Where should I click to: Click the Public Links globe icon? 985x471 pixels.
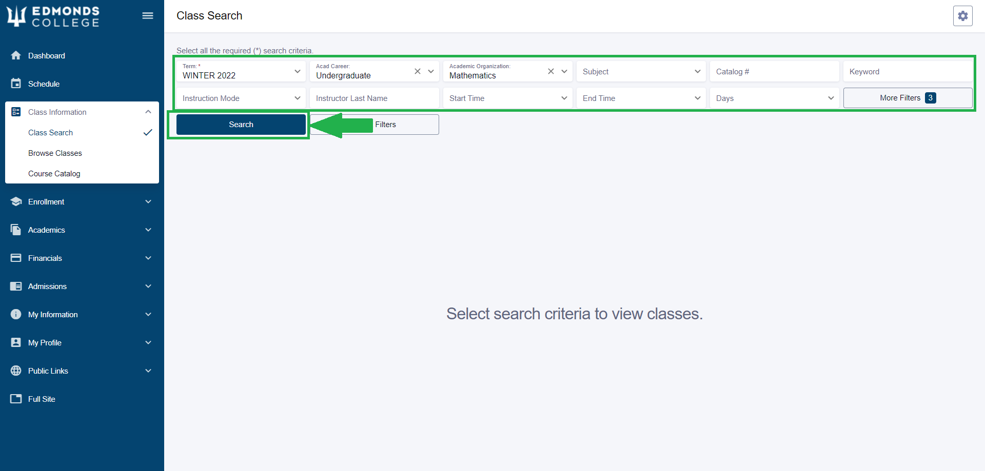(16, 371)
